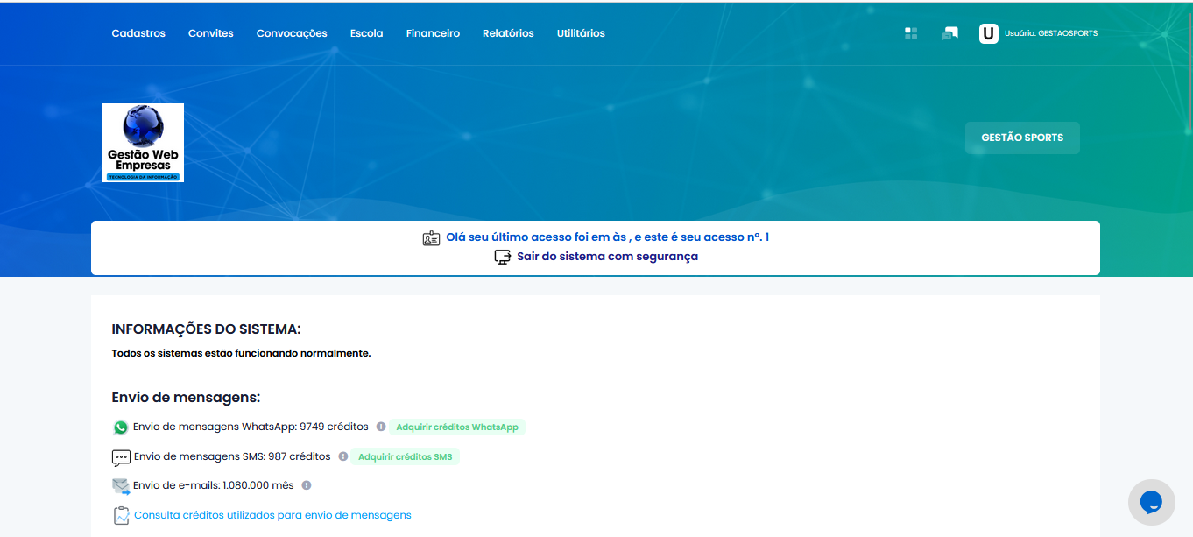Screen dimensions: 1193x537
Task: Click the SMS speech bubble icon
Action: tap(121, 457)
